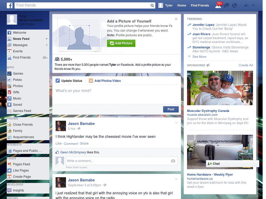This screenshot has width=266, height=199.
Task: Open News Feed in sidebar
Action: coord(21,39)
